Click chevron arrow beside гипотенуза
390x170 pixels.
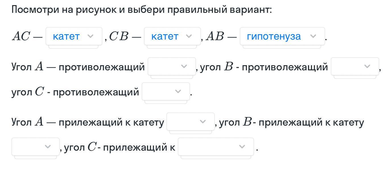313,36
